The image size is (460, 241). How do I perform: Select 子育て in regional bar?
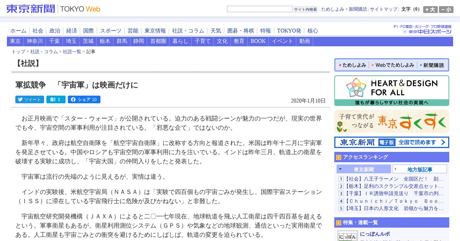point(203,41)
